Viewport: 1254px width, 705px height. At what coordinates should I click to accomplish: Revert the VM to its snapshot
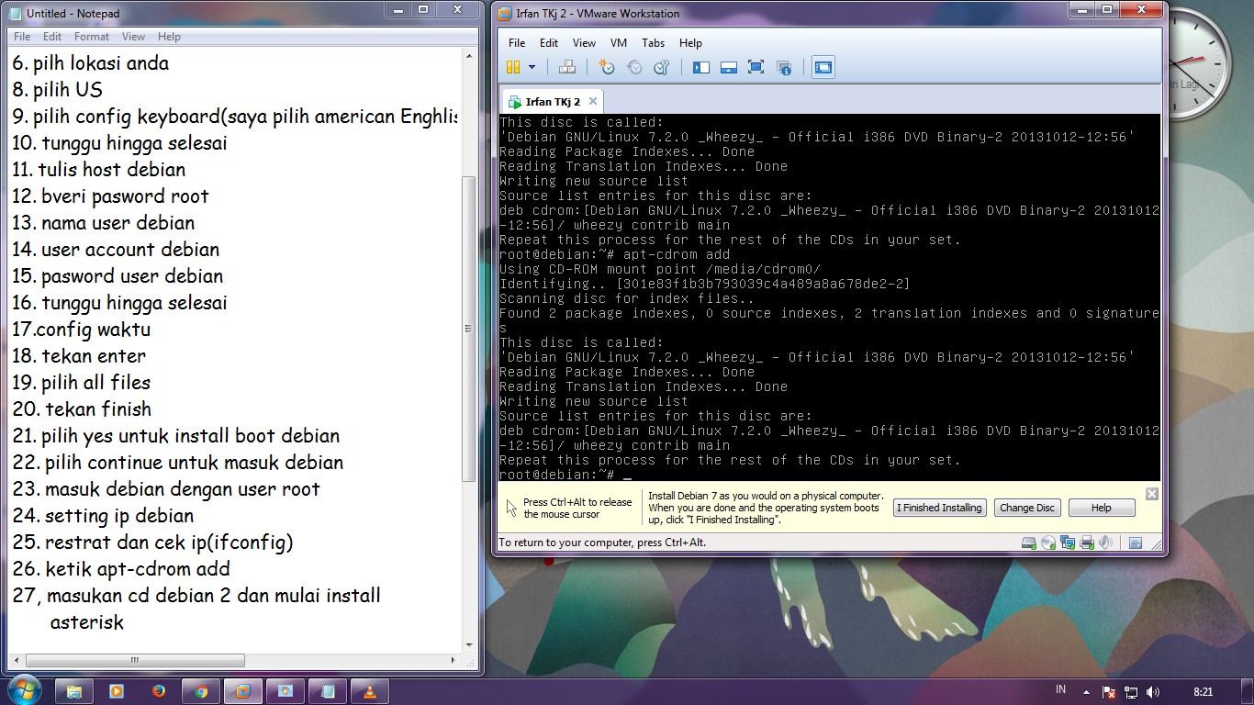pyautogui.click(x=634, y=66)
